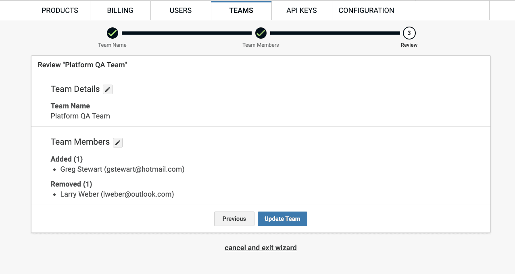Click the Removed (1) heading
Screen dimensions: 515x274
tap(71, 184)
